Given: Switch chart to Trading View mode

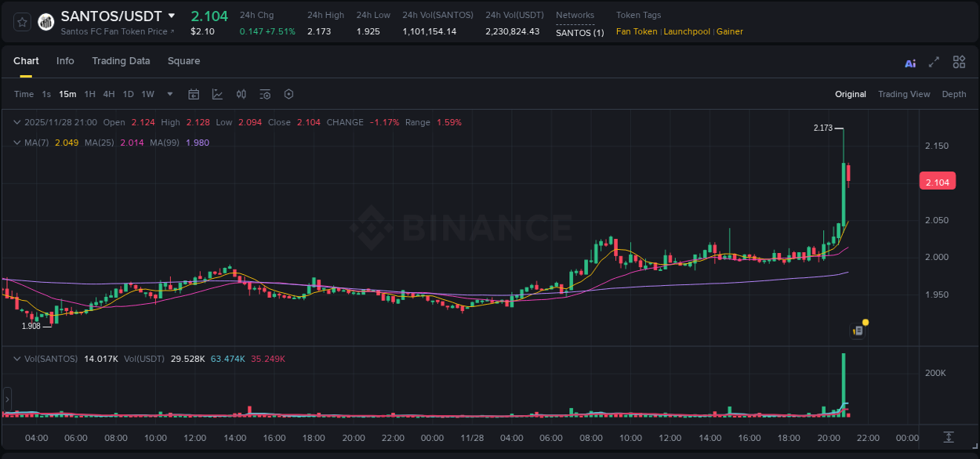Looking at the screenshot, I should click(903, 94).
